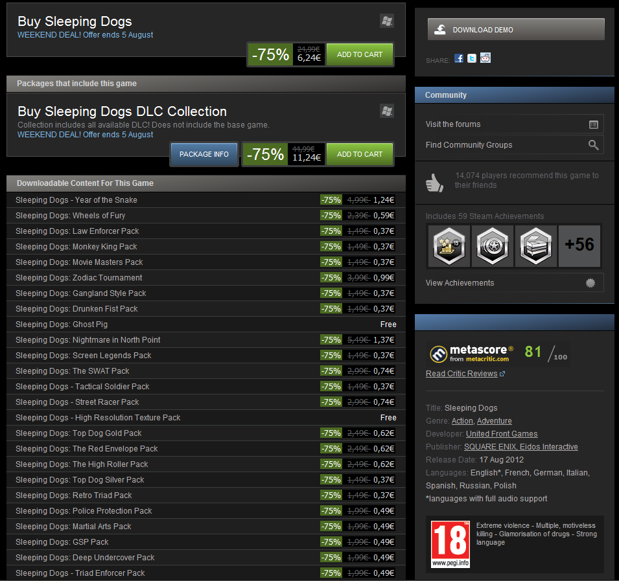Image resolution: width=619 pixels, height=581 pixels.
Task: Open free Ghost Pig DLC row
Action: pyautogui.click(x=205, y=325)
